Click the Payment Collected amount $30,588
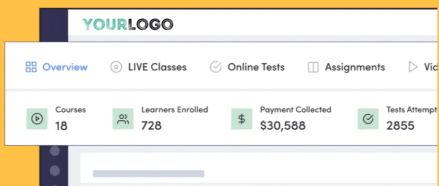Viewport: 439px width, 186px height. click(x=283, y=126)
